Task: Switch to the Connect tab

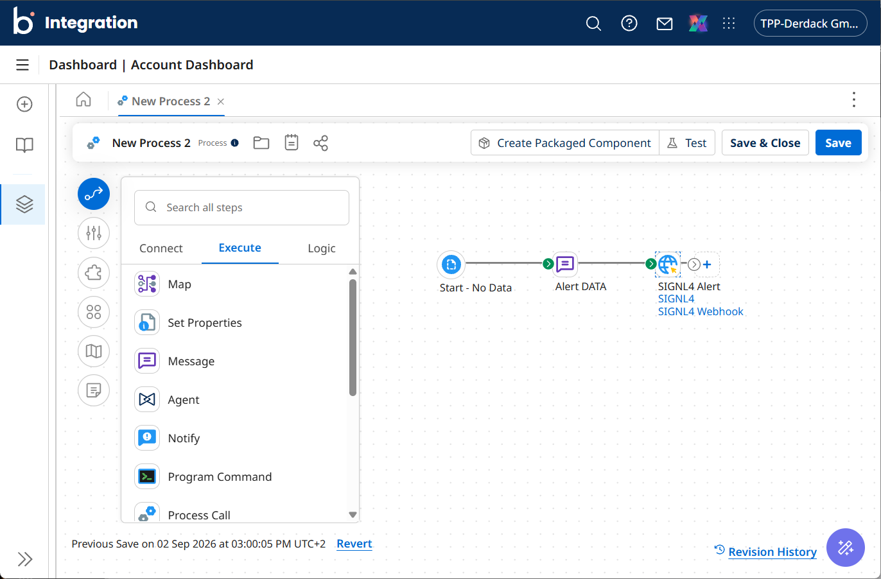Action: (161, 248)
